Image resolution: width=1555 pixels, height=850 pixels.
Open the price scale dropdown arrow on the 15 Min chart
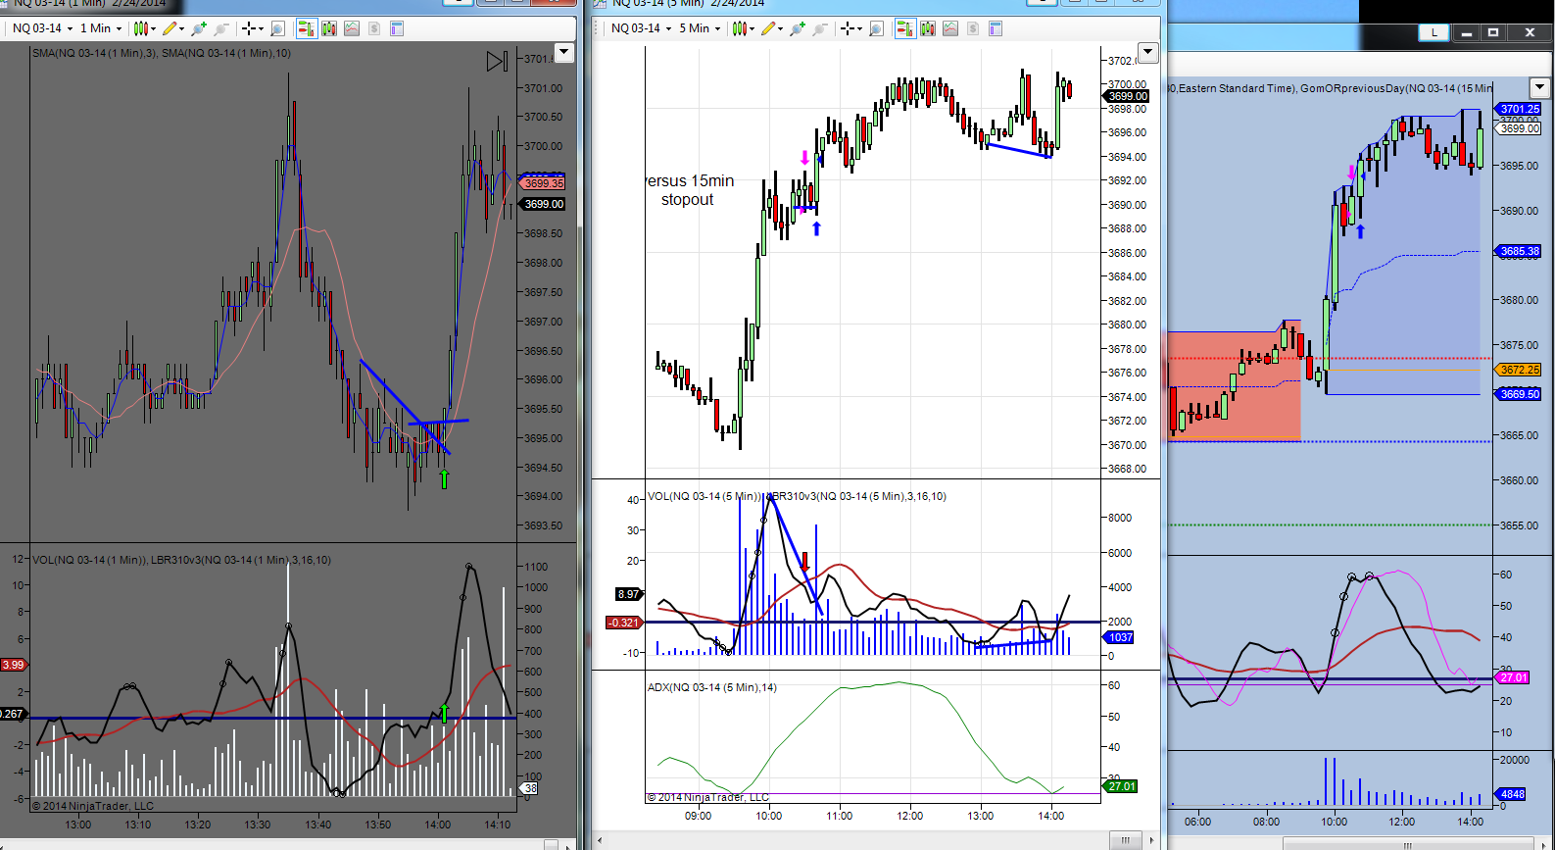pyautogui.click(x=1539, y=87)
